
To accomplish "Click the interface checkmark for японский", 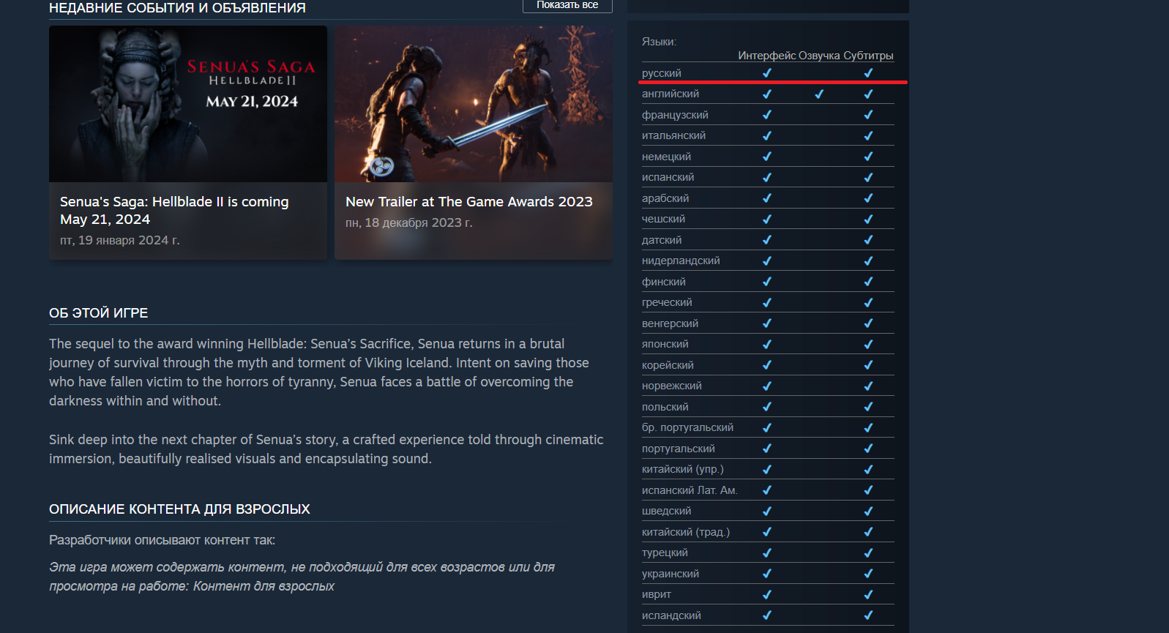I will [767, 344].
